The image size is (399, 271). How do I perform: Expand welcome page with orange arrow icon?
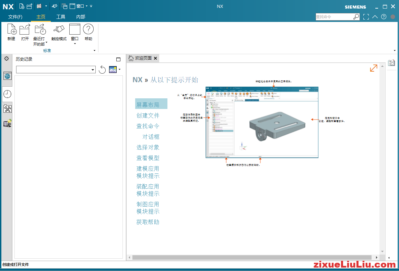[x=374, y=68]
